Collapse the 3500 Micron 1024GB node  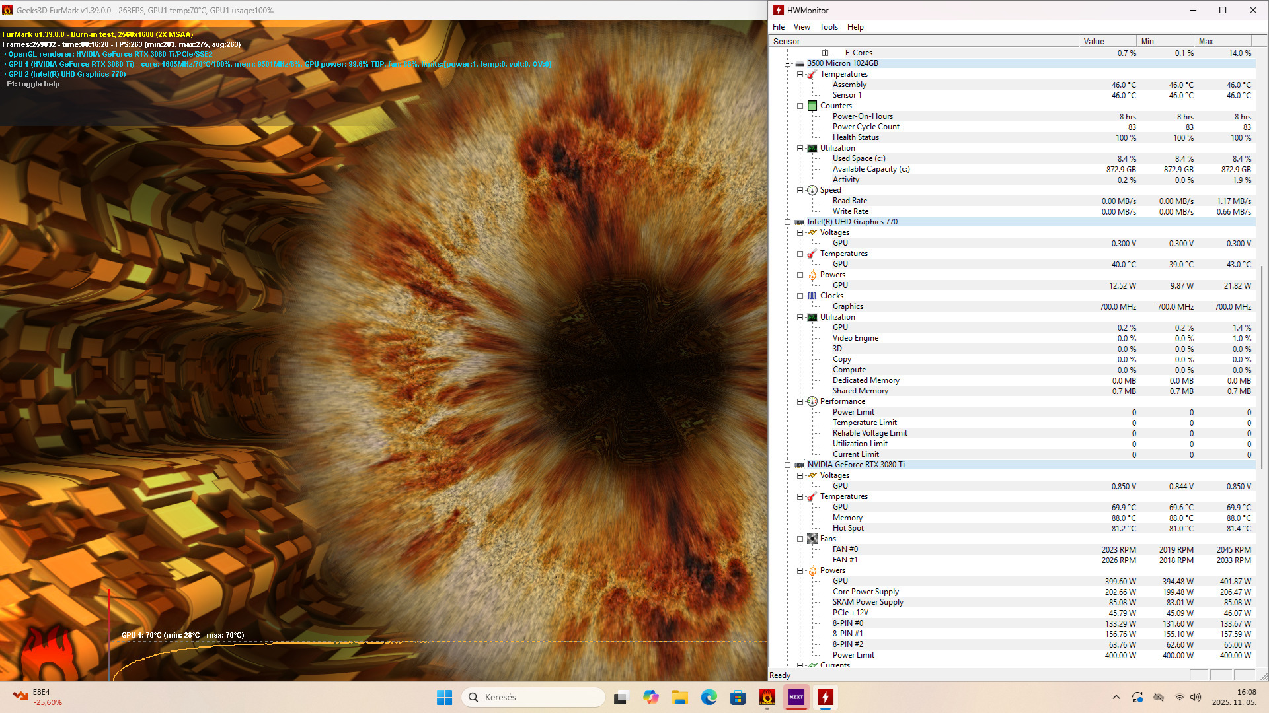pyautogui.click(x=788, y=63)
